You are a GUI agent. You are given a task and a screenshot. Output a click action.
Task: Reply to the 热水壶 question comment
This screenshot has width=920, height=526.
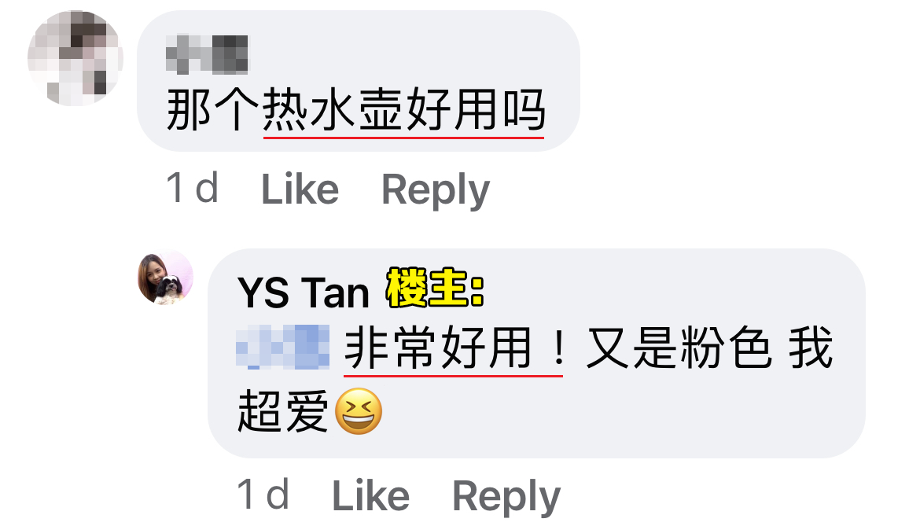pyautogui.click(x=436, y=190)
